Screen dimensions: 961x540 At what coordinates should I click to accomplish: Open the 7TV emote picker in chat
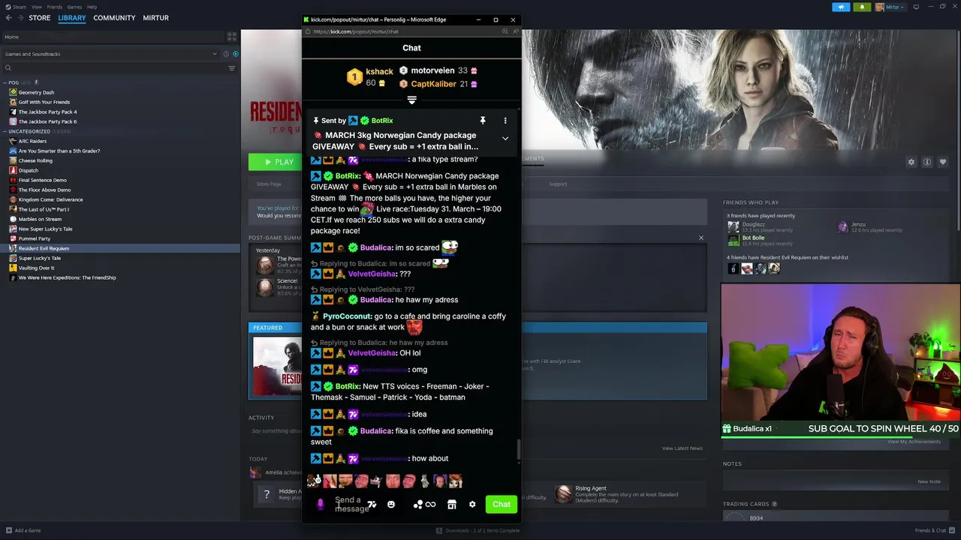click(x=372, y=505)
